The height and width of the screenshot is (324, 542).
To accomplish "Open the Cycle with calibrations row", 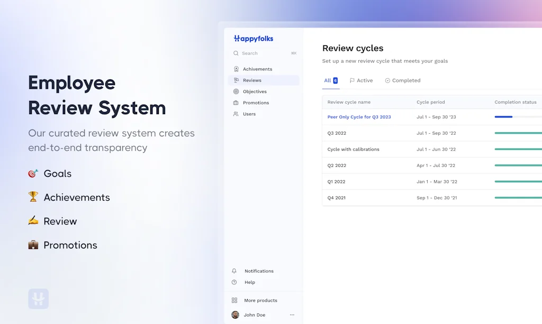I will pos(353,150).
